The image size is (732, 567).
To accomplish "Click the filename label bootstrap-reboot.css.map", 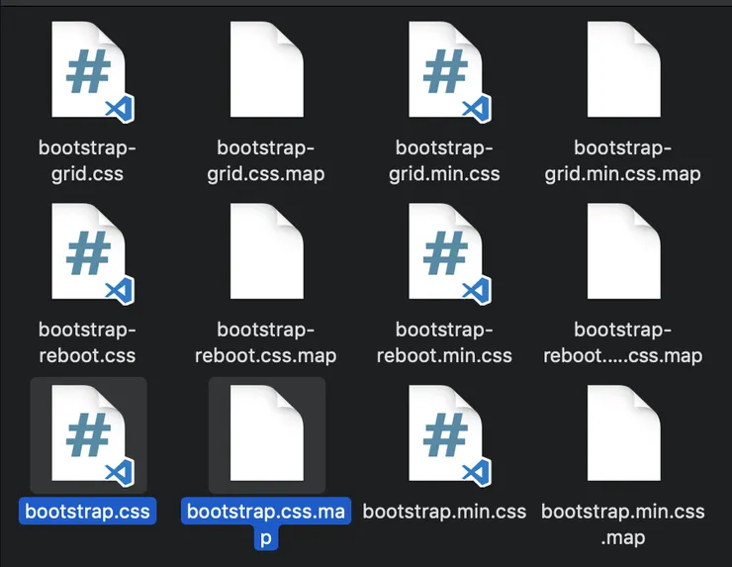I will click(266, 342).
